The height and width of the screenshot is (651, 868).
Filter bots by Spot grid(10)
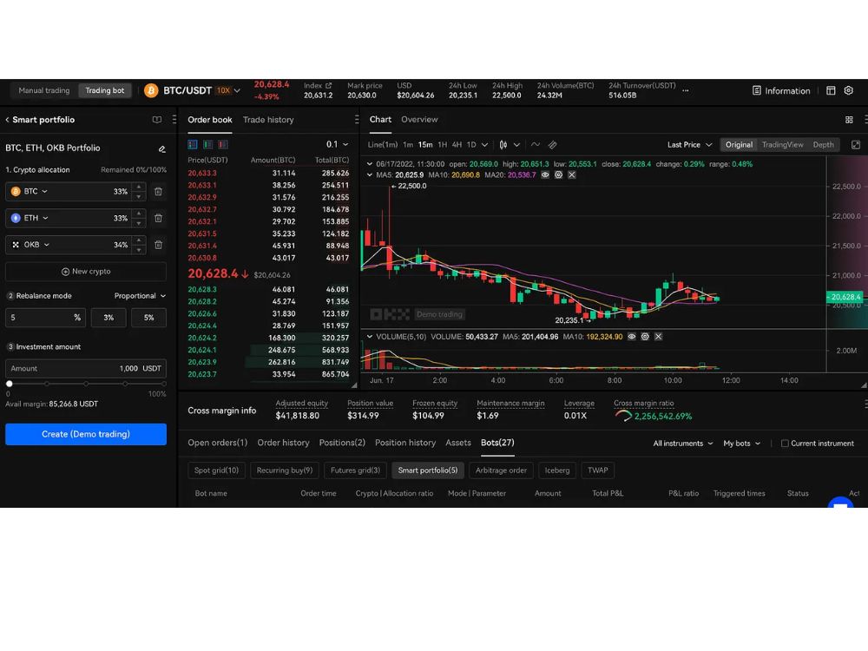pyautogui.click(x=216, y=470)
